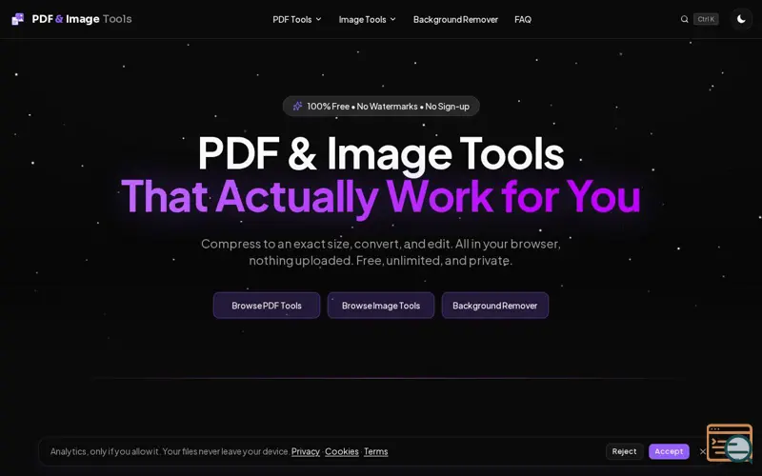Click Browse Image Tools button
The image size is (762, 476).
coord(380,306)
